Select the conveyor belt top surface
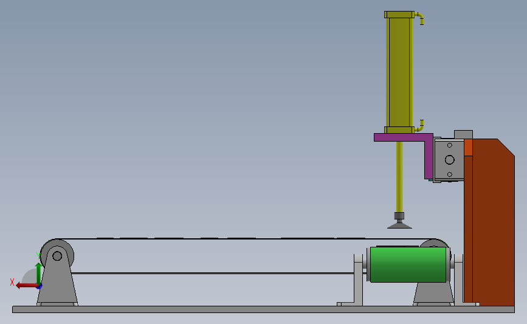Screen dimensions: 527x324 (x=246, y=239)
